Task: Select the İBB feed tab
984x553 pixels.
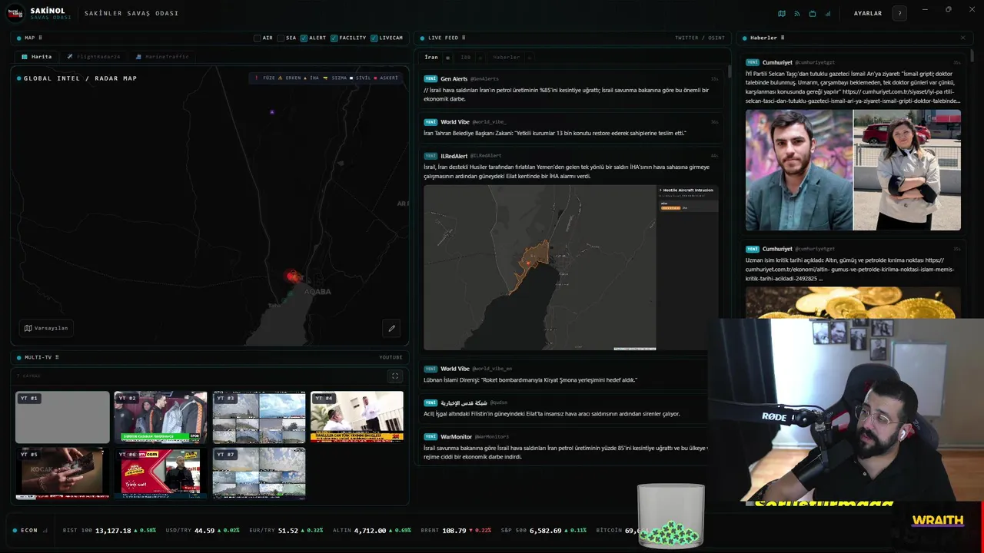Action: click(466, 58)
